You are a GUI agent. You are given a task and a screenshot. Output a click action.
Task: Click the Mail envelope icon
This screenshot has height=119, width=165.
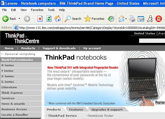click(x=121, y=19)
